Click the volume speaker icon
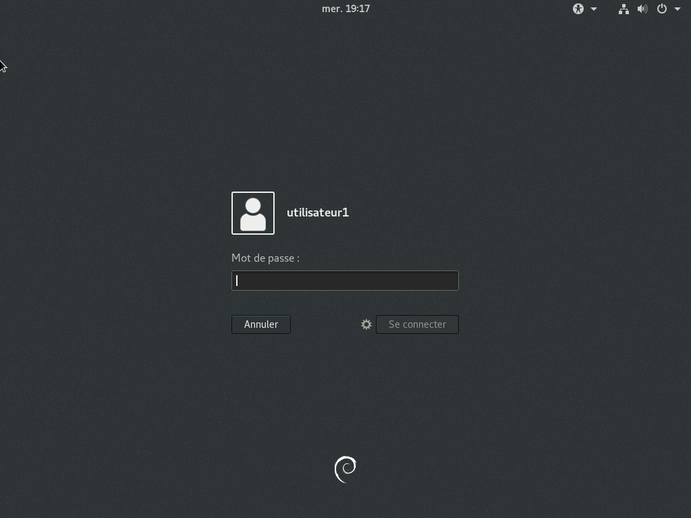 point(642,9)
